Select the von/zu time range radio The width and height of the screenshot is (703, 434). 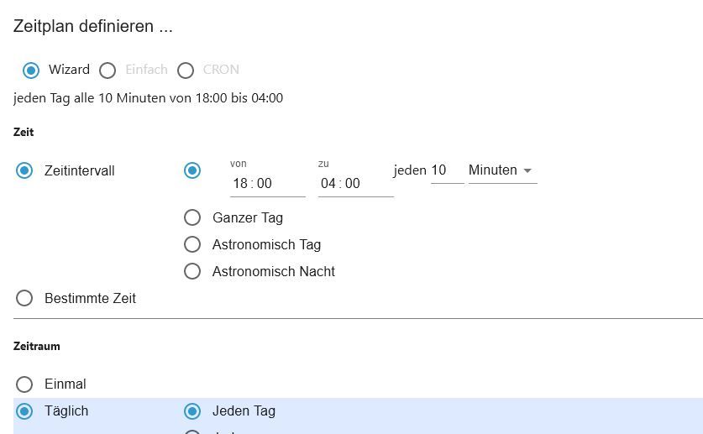click(x=192, y=170)
